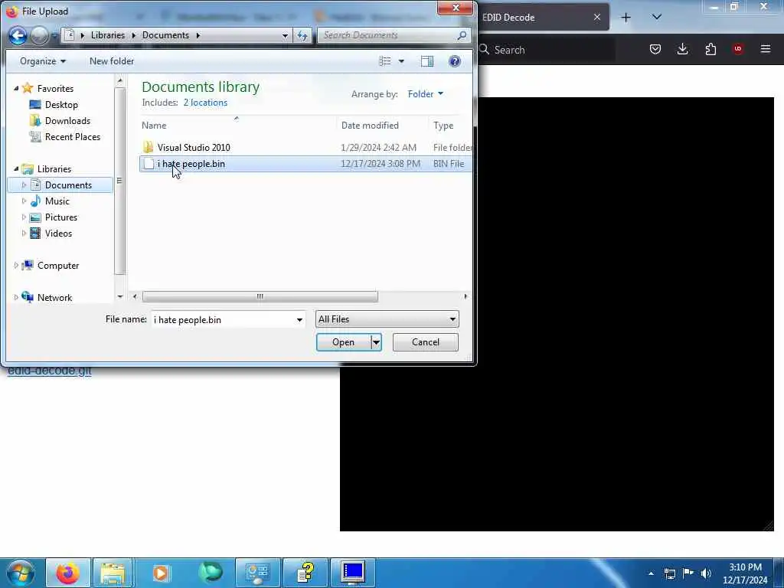Open Downloads in Favorites
Screen dimensions: 784x588
(x=67, y=120)
